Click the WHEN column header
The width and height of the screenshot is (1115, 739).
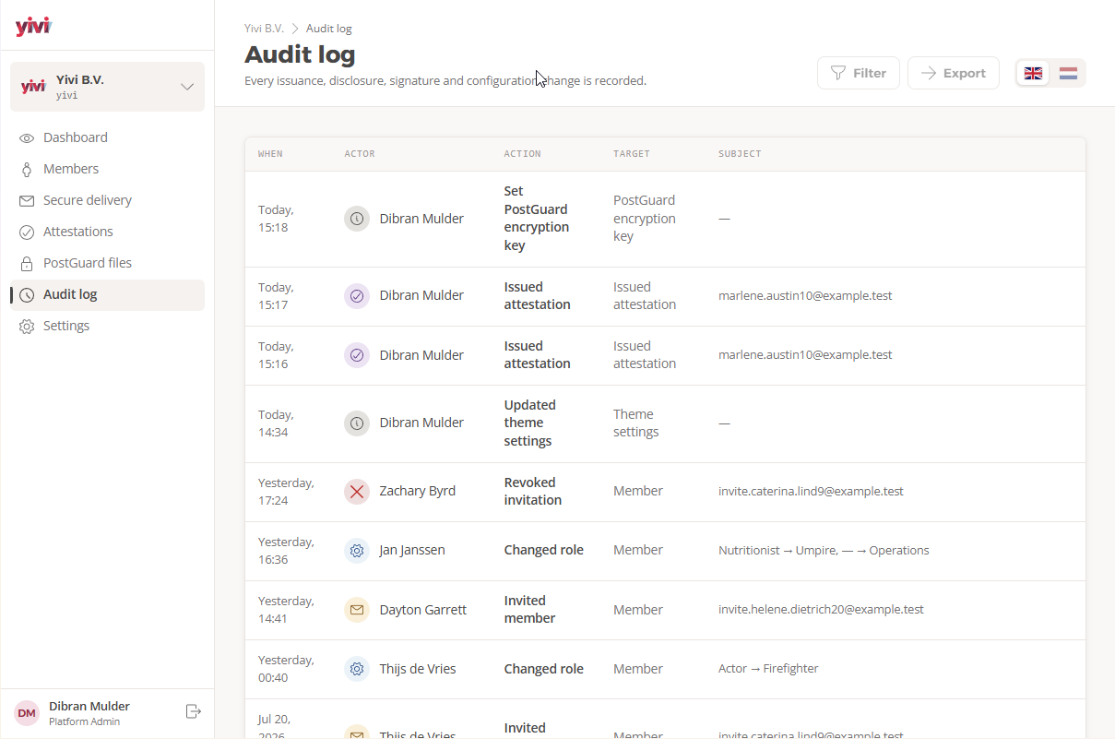[270, 154]
